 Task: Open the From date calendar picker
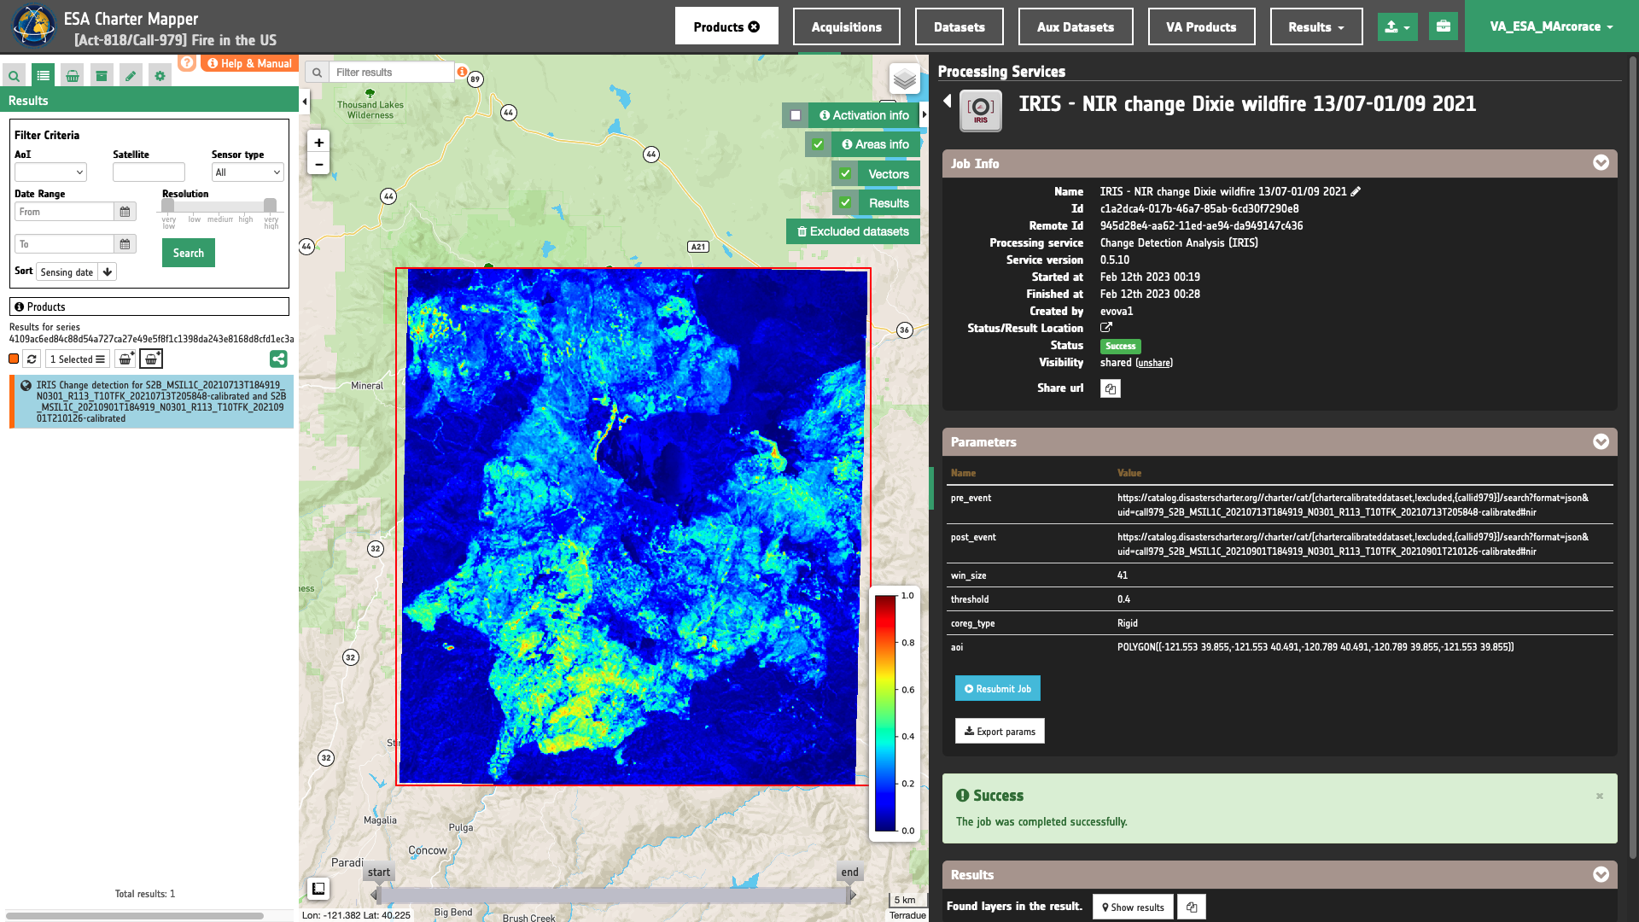click(125, 212)
